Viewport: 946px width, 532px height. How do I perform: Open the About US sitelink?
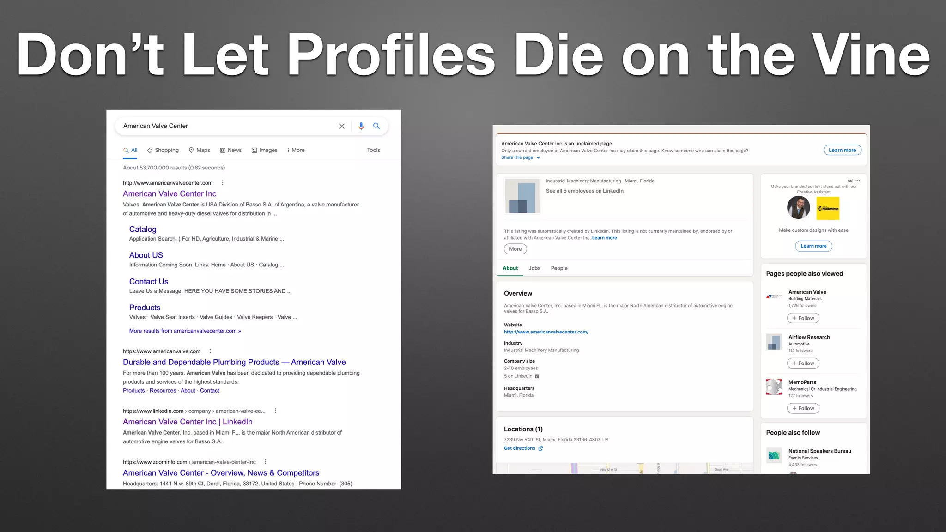pos(146,255)
